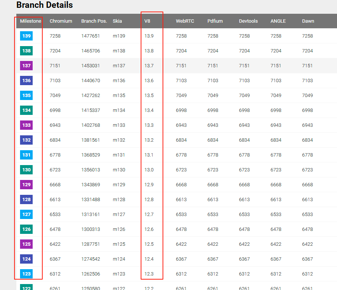This screenshot has width=337, height=290.
Task: Click the milestone 139 badge
Action: pyautogui.click(x=26, y=36)
